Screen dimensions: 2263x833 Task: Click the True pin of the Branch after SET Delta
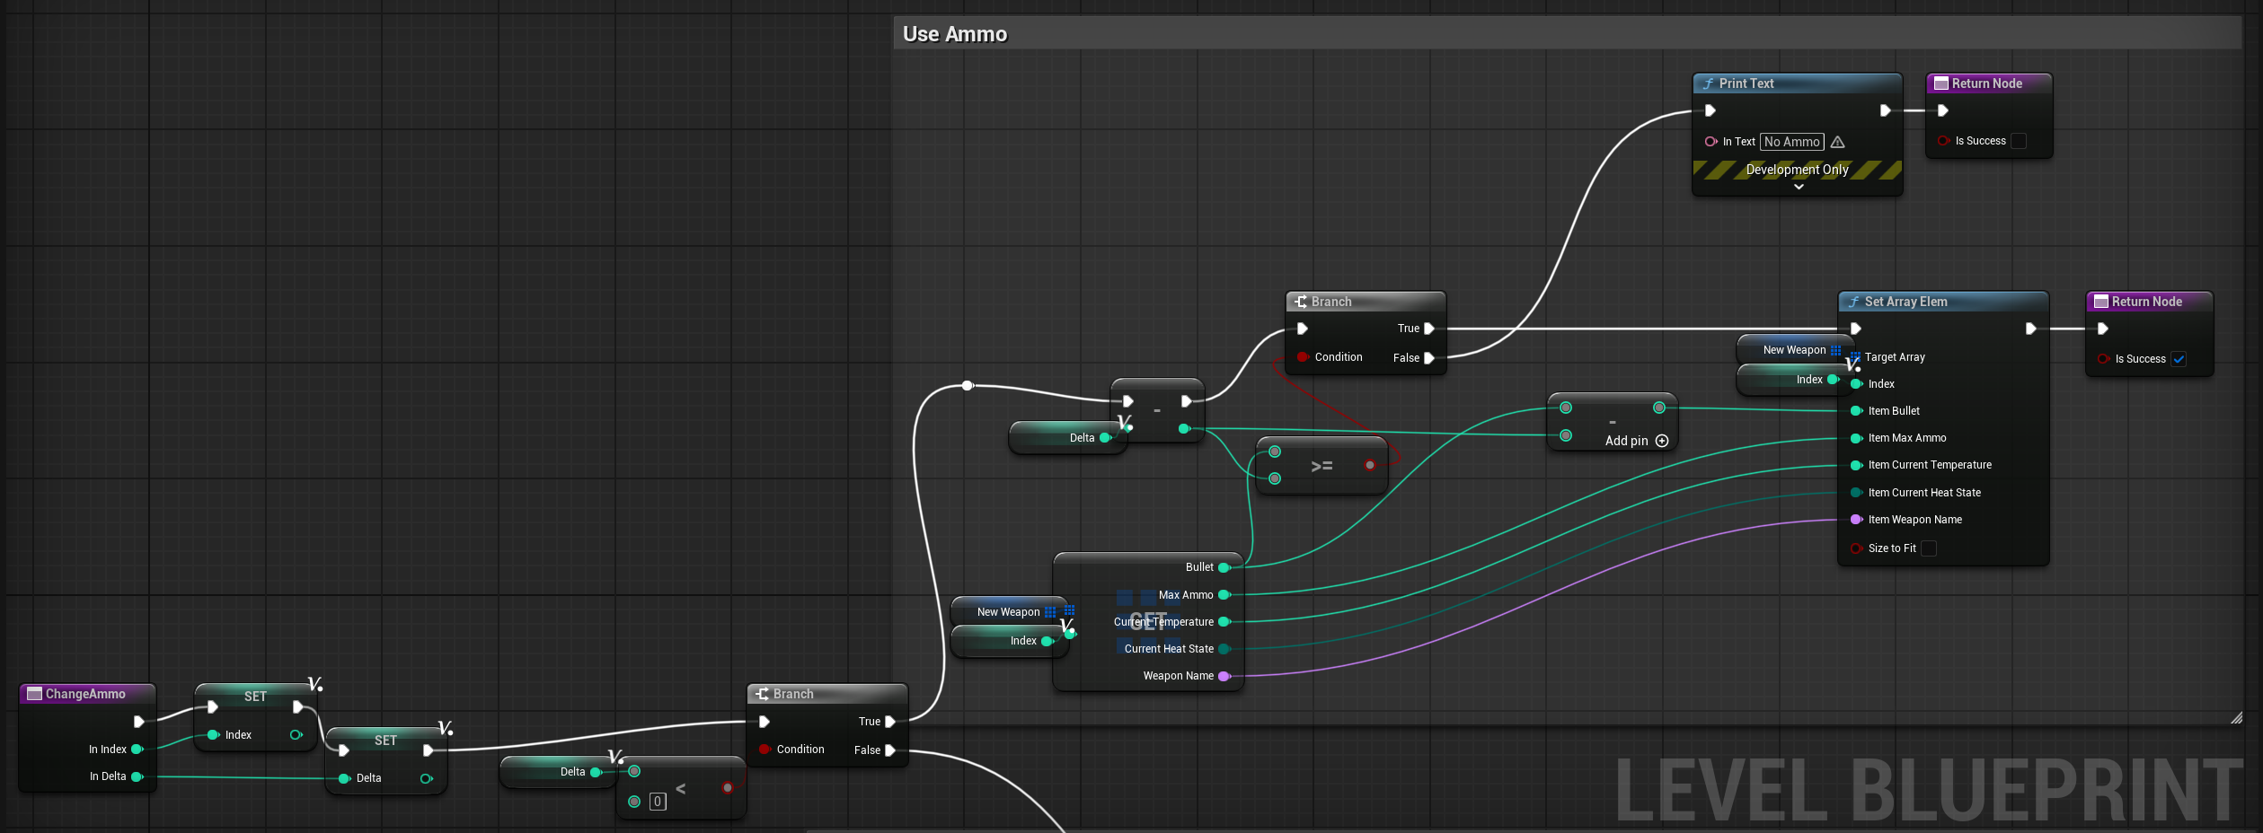click(x=890, y=722)
